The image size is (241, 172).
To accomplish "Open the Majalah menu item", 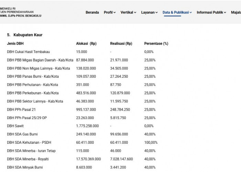I will [x=236, y=12].
